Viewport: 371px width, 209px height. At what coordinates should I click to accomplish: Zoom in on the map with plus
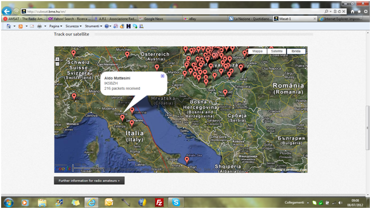coord(57,60)
